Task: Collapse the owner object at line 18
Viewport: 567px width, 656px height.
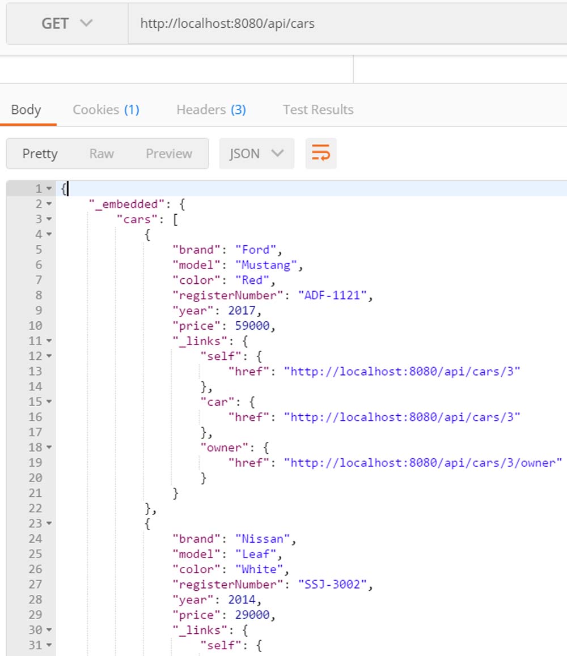Action: pos(49,448)
